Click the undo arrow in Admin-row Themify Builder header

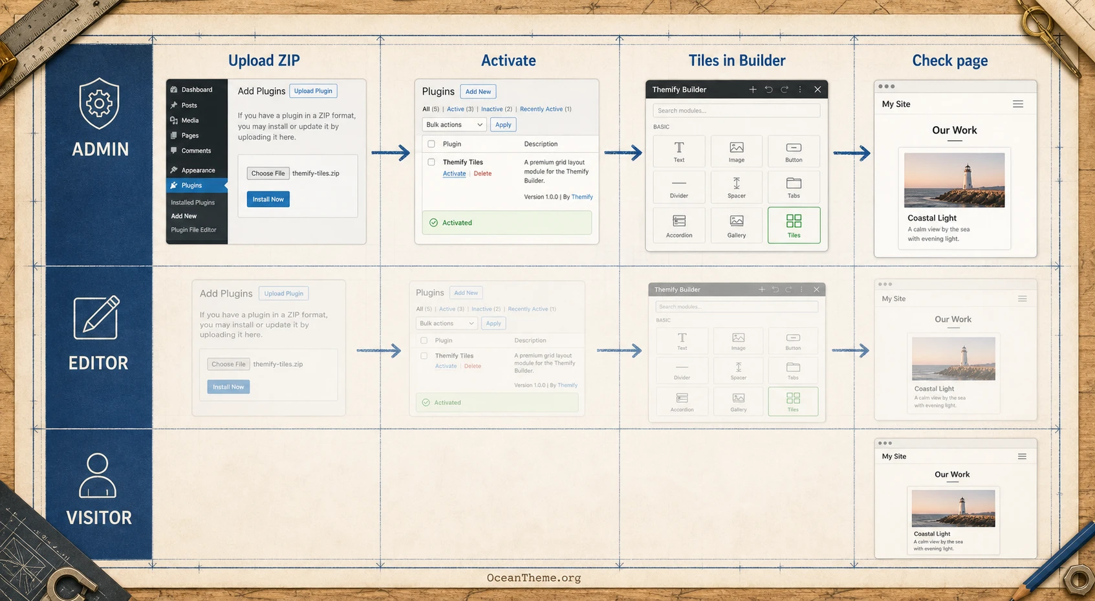(768, 89)
